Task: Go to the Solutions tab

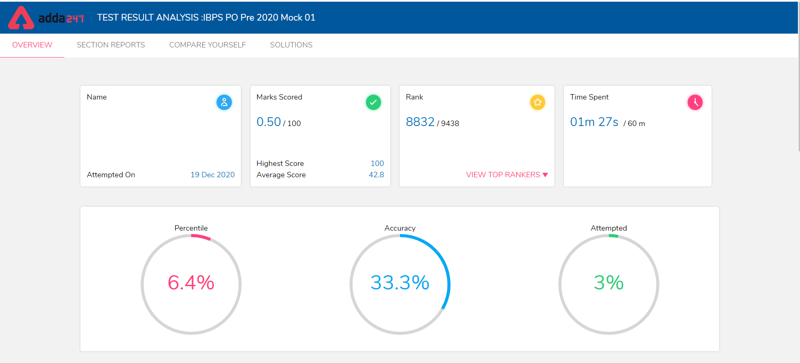Action: tap(291, 45)
